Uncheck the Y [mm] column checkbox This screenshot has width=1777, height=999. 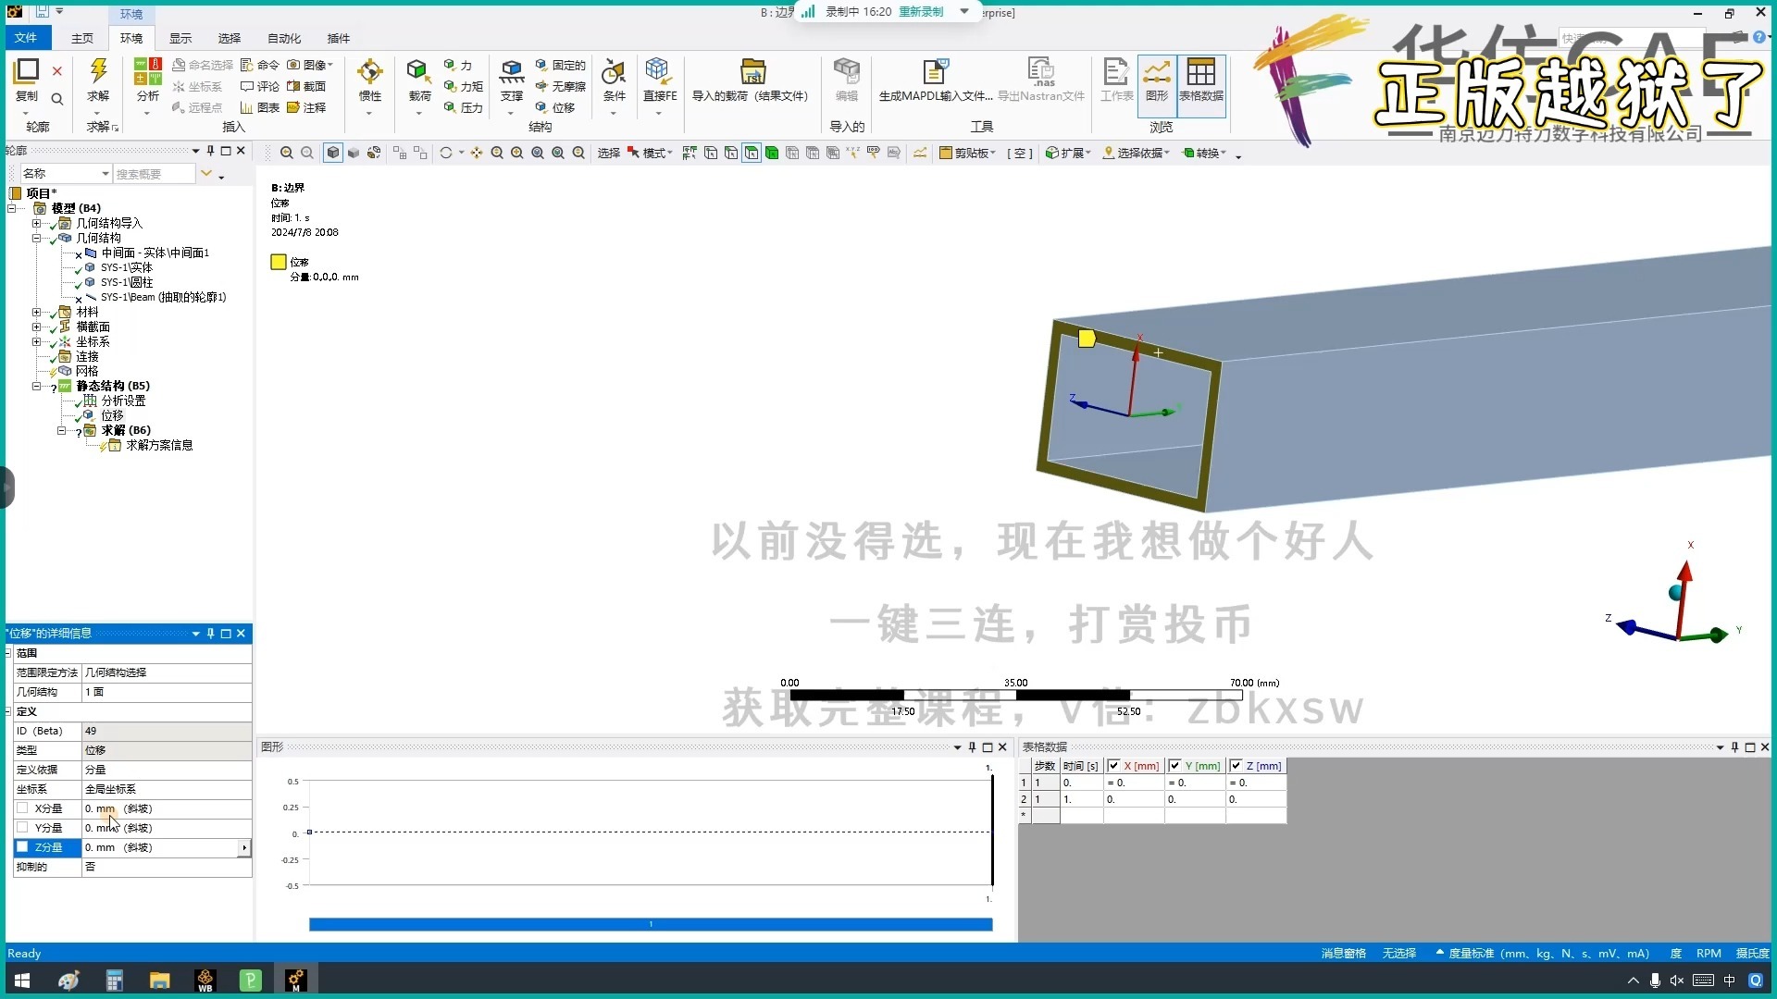[x=1174, y=766]
